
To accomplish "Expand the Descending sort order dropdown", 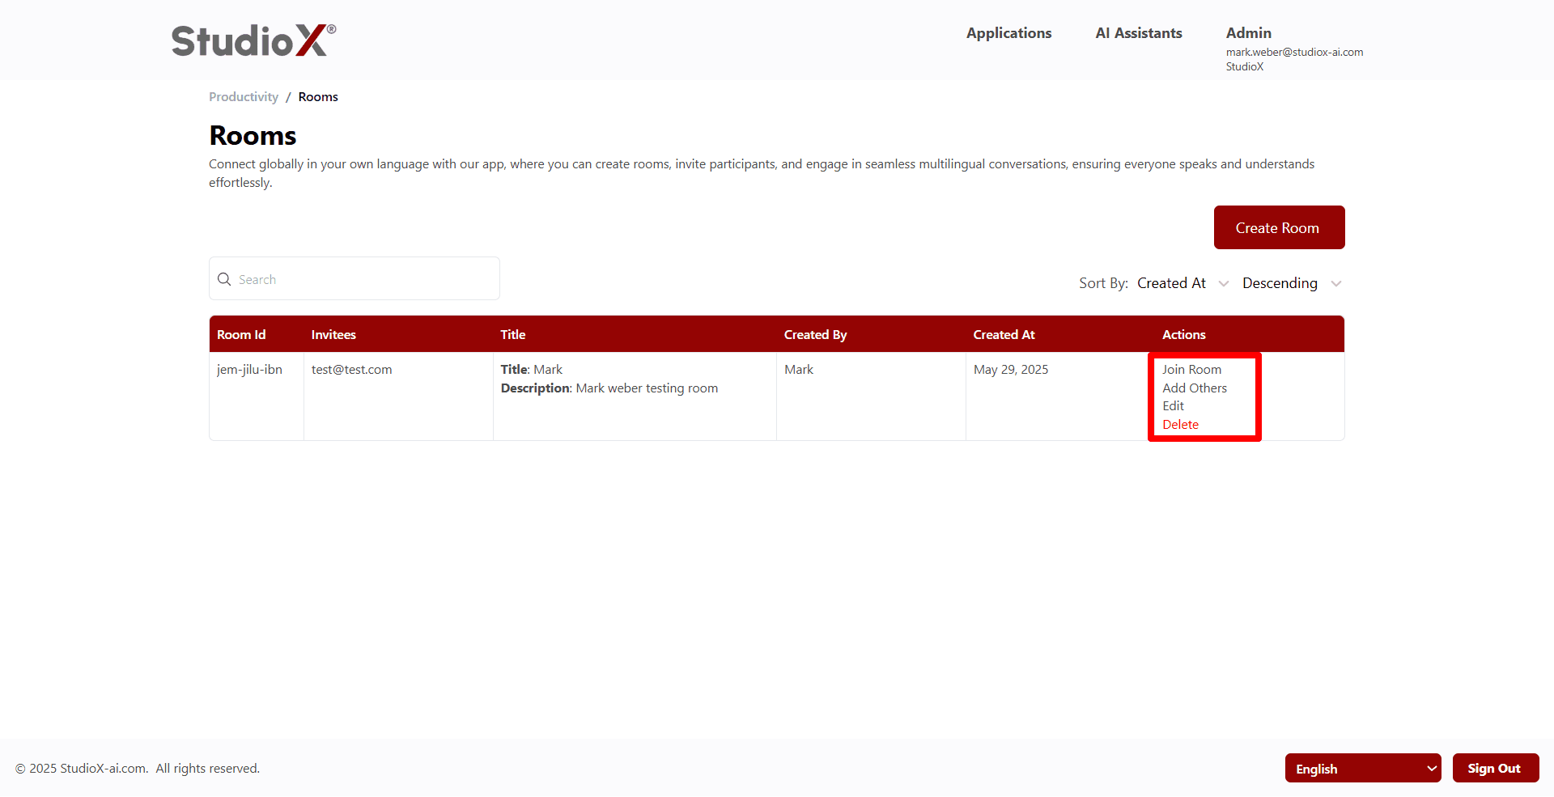I will 1291,283.
